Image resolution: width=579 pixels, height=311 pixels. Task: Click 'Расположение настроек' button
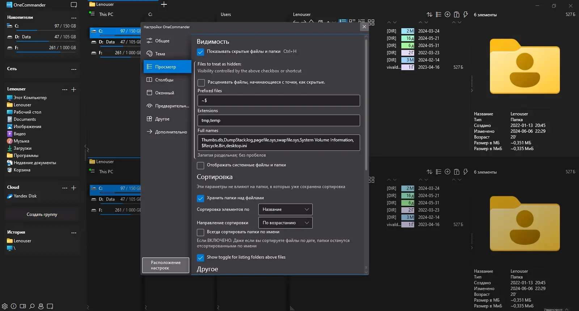click(166, 265)
